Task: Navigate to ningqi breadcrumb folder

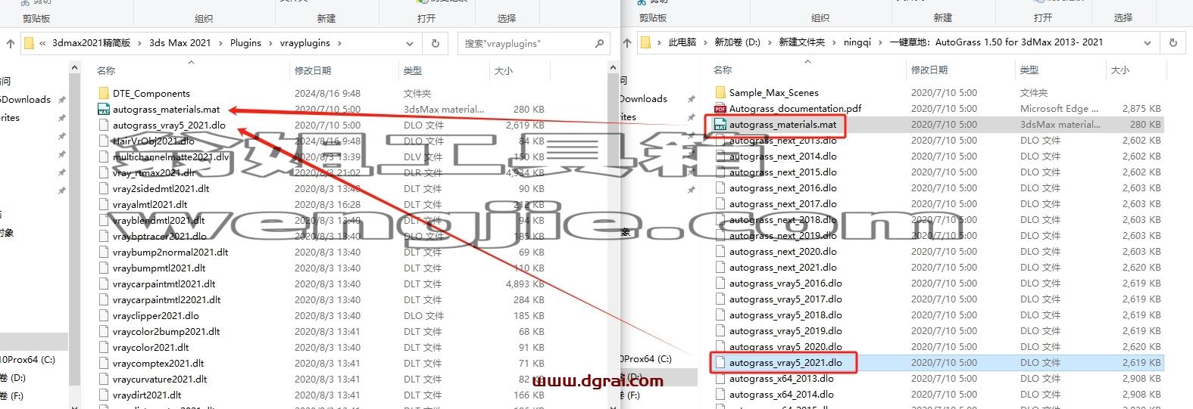Action: point(857,42)
